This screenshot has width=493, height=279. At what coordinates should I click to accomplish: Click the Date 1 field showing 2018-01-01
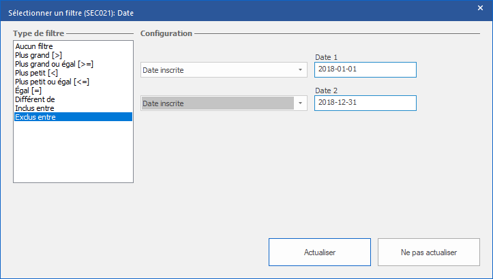point(365,70)
